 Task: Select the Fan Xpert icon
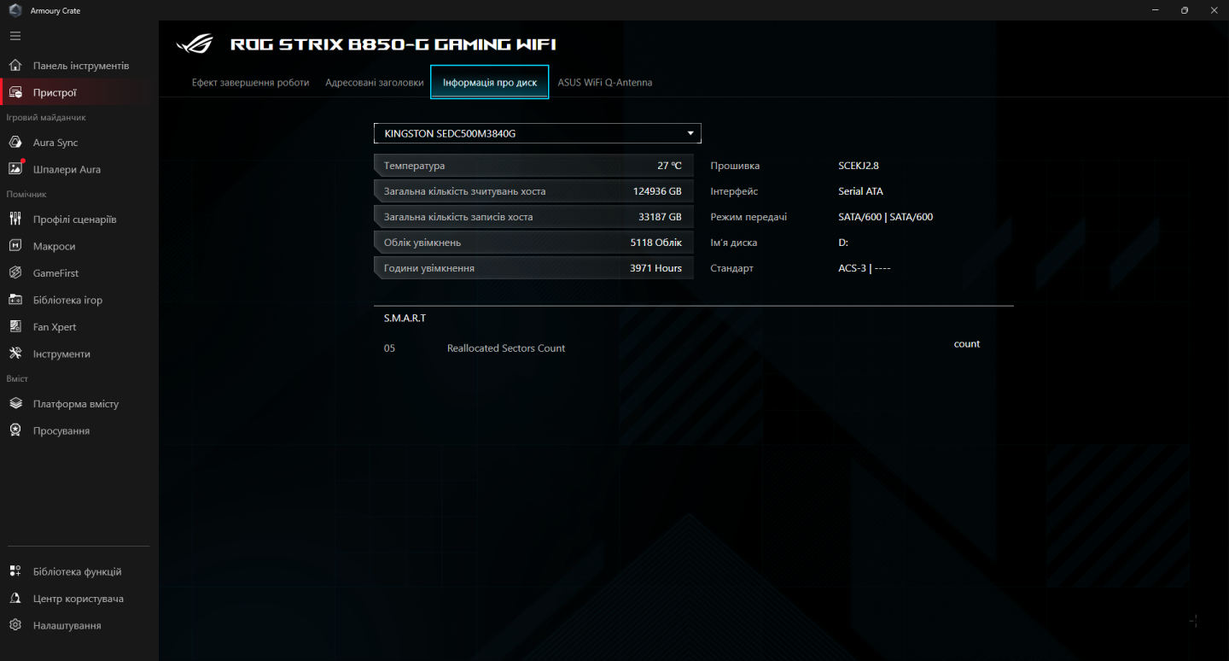[15, 327]
